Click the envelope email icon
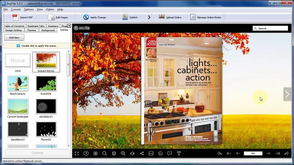This screenshot has width=294, height=165. click(151, 154)
